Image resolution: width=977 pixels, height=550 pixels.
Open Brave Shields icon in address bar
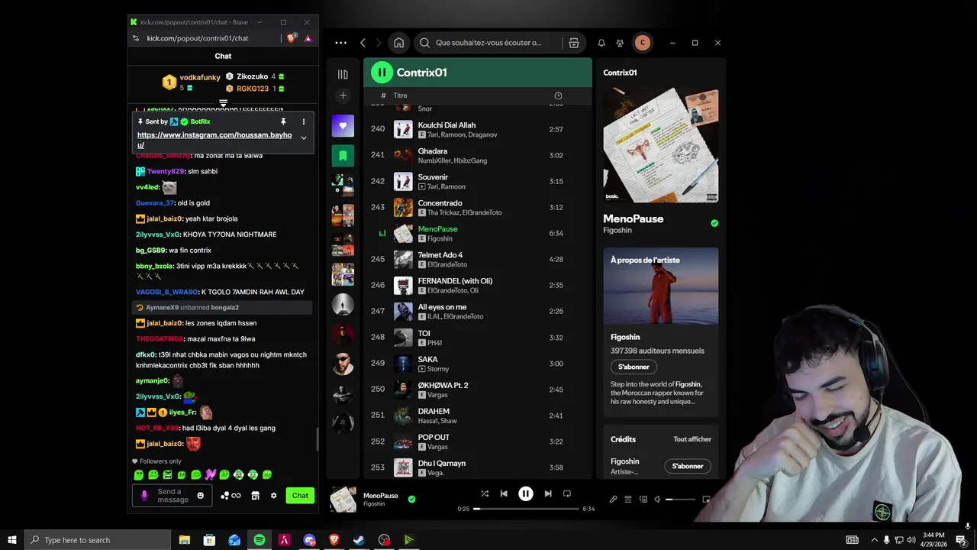pos(292,38)
